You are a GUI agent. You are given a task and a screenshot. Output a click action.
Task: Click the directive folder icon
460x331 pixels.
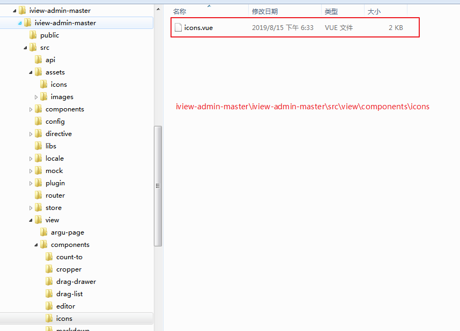point(38,134)
